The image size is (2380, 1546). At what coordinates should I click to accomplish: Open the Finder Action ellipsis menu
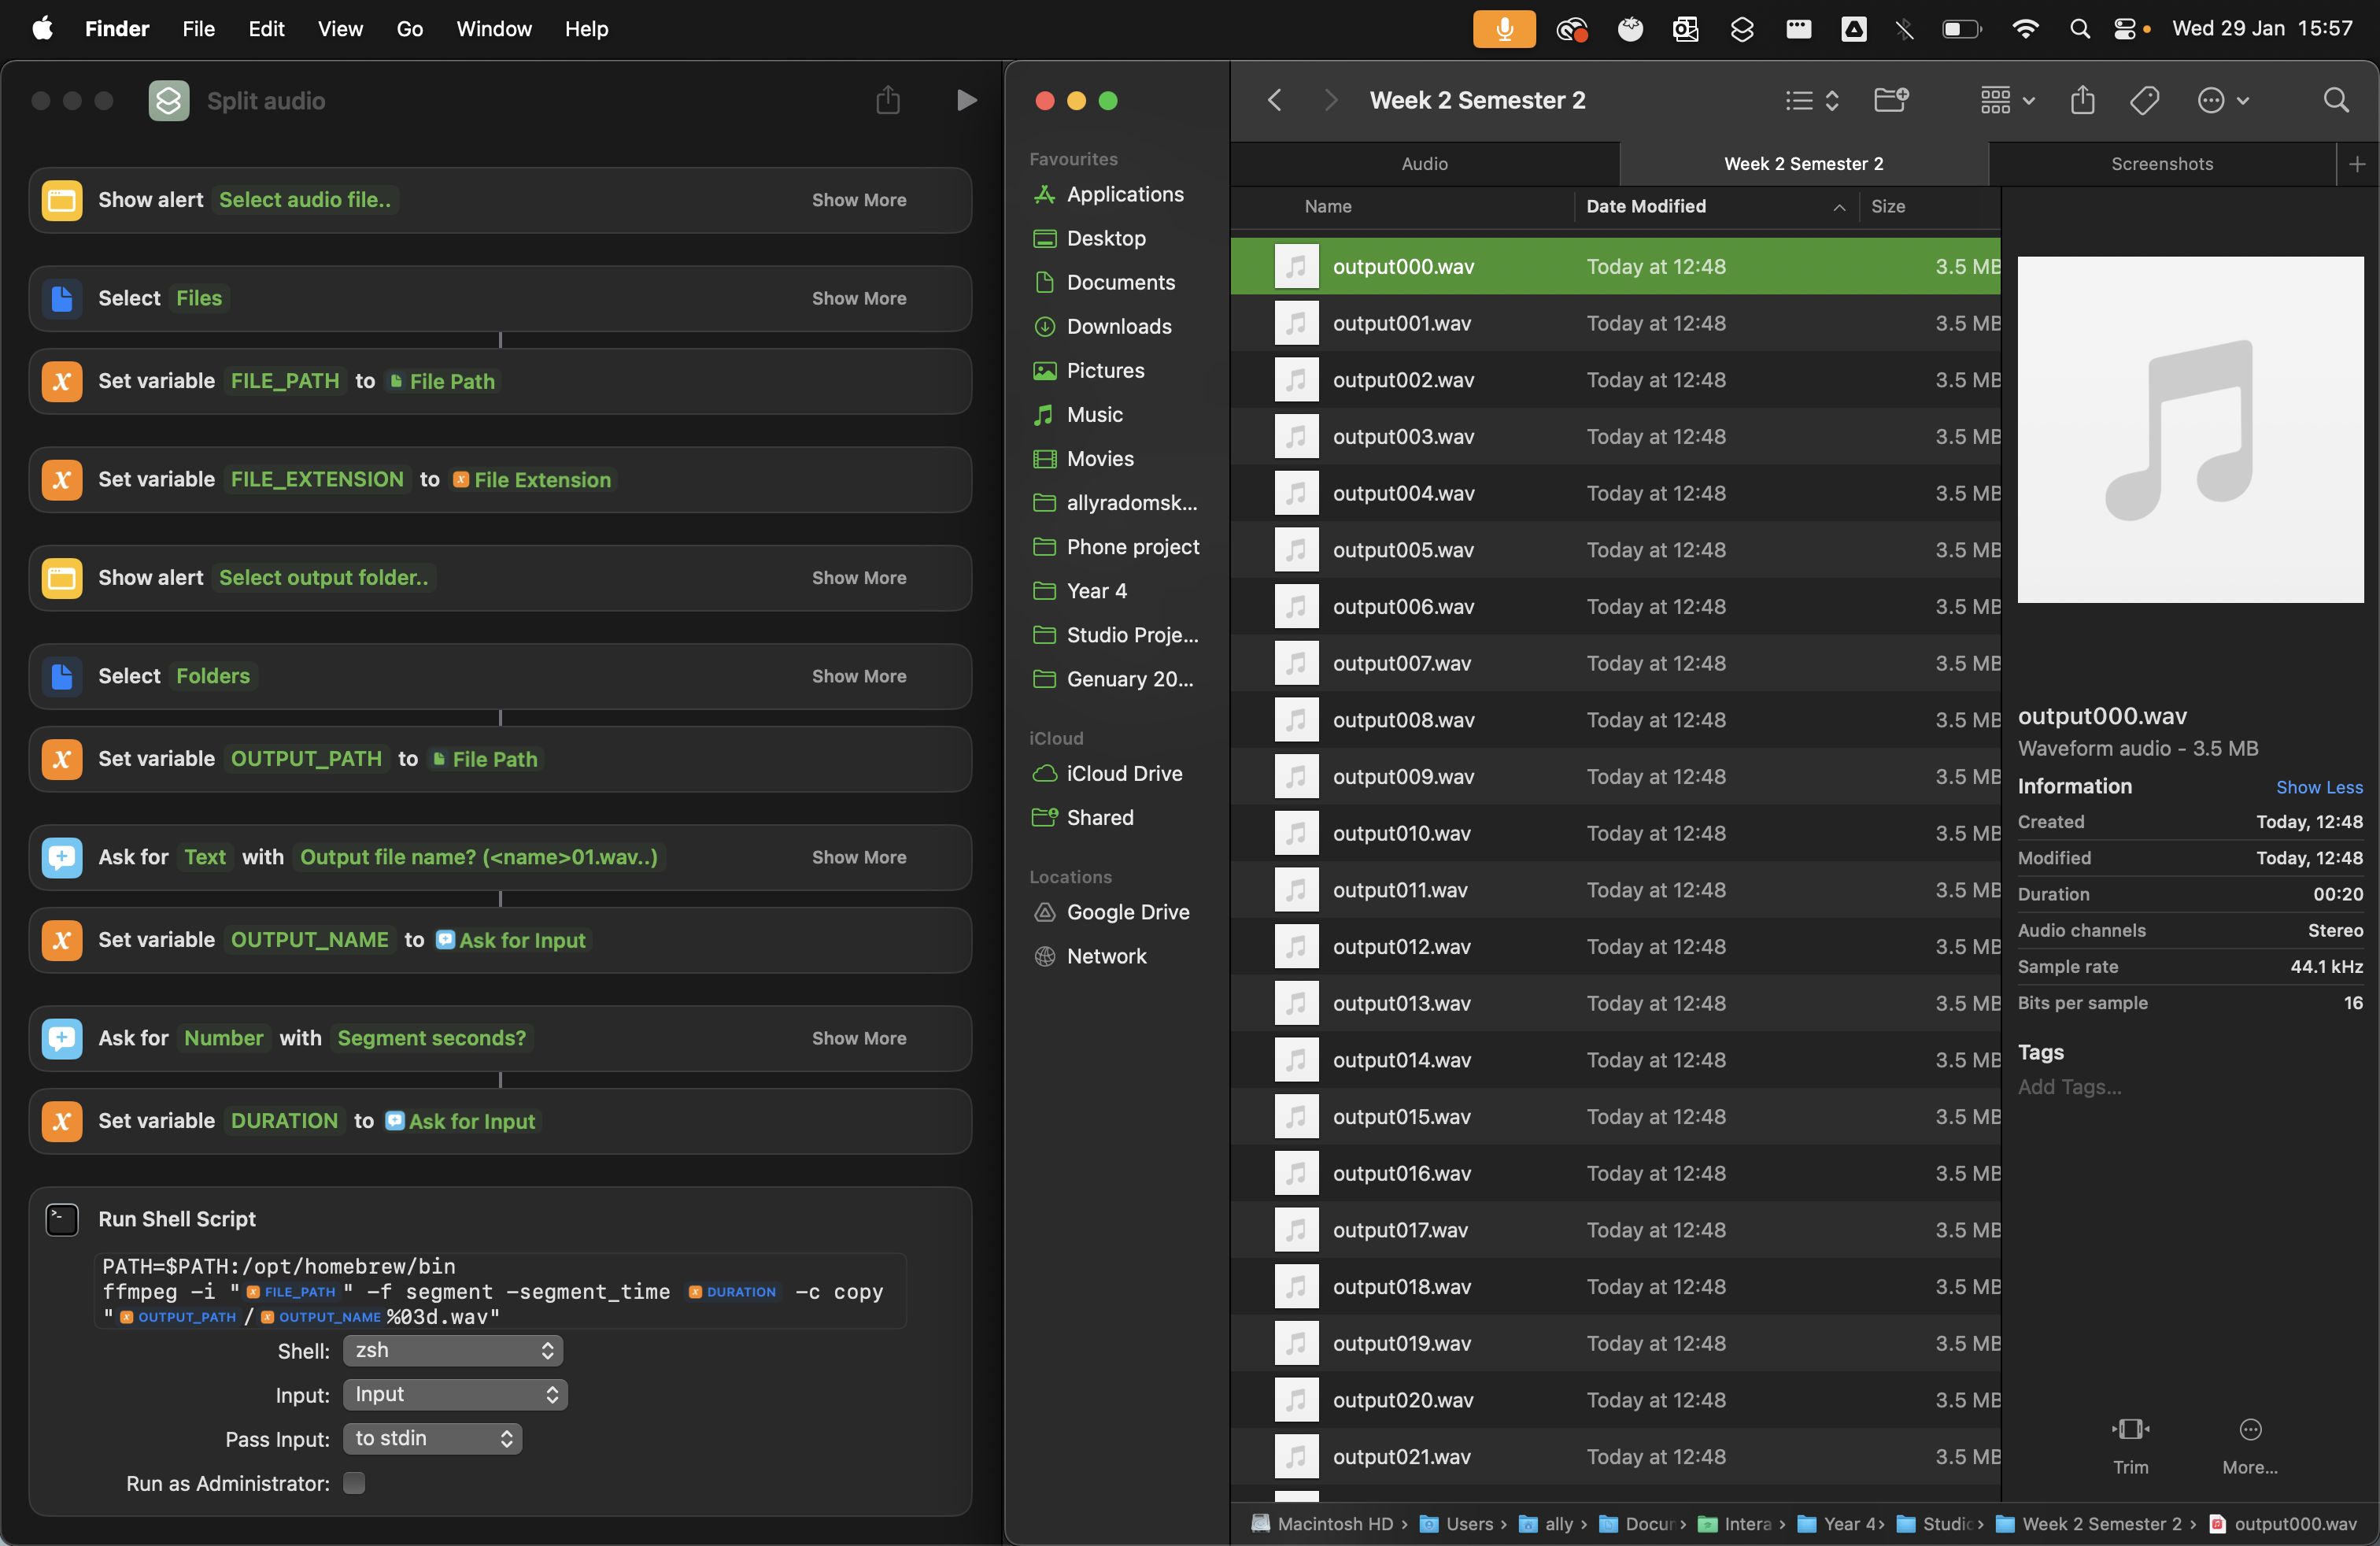pos(2222,100)
